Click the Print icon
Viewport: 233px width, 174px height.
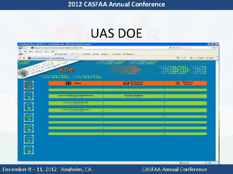click(x=192, y=58)
